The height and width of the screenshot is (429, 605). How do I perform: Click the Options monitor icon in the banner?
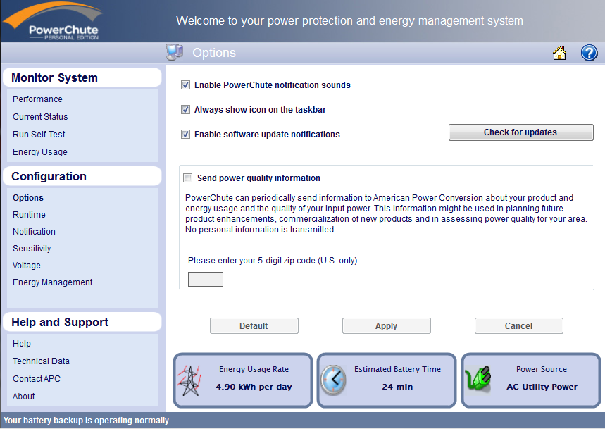pos(175,52)
